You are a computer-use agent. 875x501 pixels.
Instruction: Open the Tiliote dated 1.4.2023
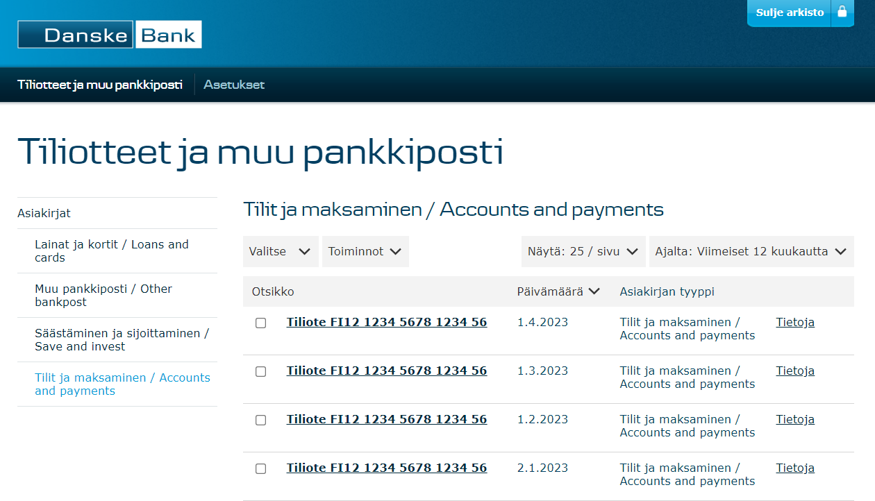[x=386, y=322]
